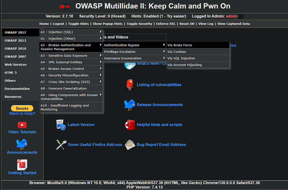Click the admin username link
This screenshot has width=288, height=190.
pyautogui.click(x=232, y=16)
